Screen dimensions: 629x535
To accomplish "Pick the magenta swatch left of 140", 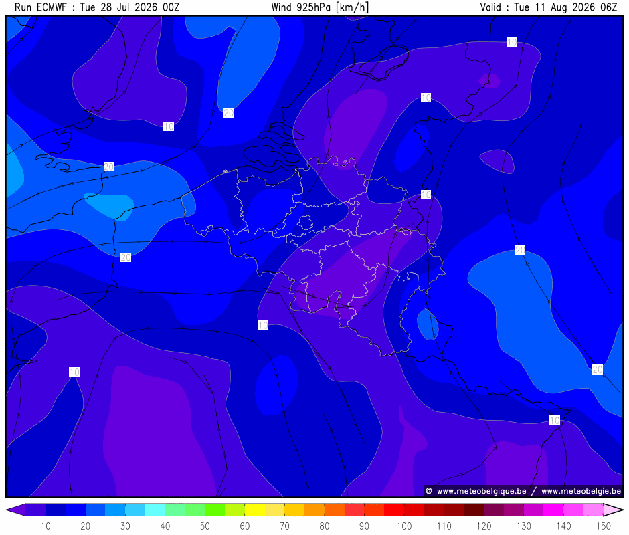I will (x=553, y=510).
